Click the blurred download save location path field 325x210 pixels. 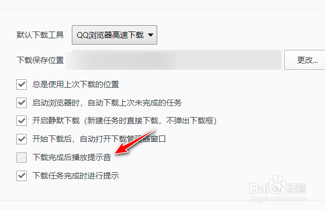(x=174, y=60)
